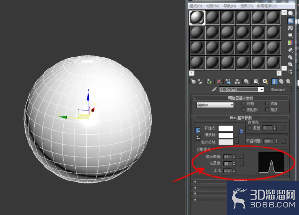The width and height of the screenshot is (299, 215).
Task: Click the self-illumination value spinner arrows
Action: click(275, 128)
